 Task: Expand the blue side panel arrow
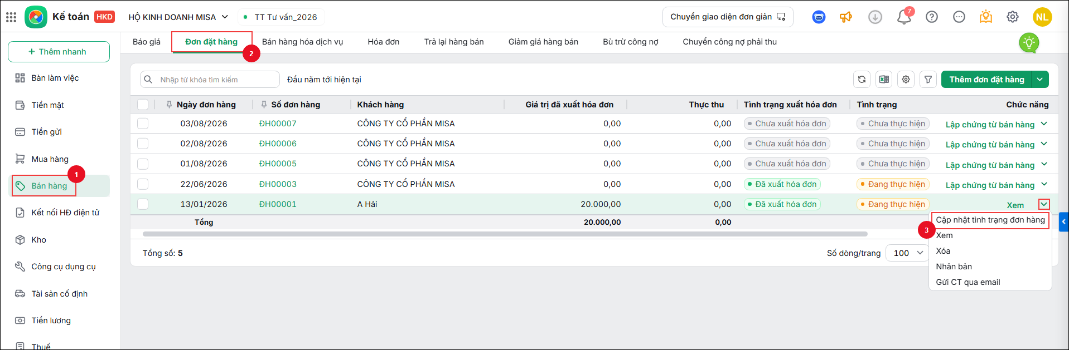pyautogui.click(x=1064, y=221)
